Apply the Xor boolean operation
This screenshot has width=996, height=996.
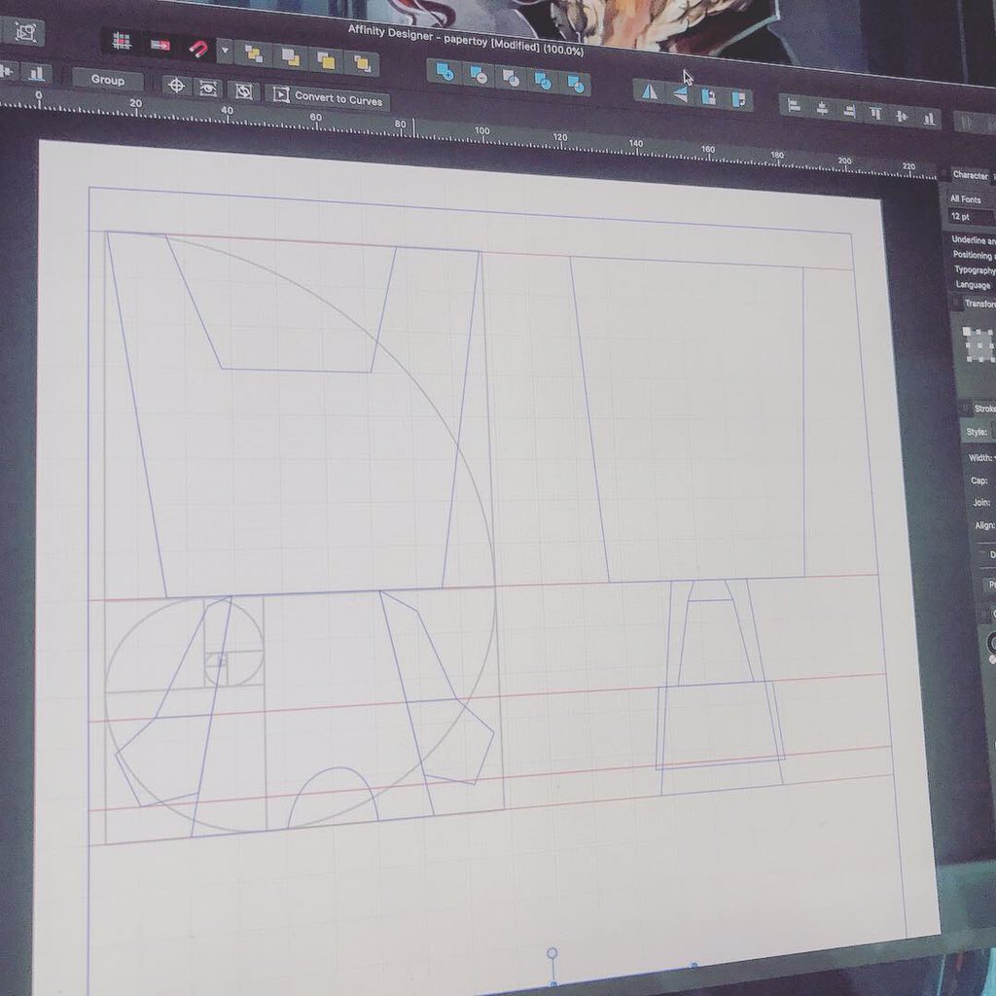(x=543, y=82)
